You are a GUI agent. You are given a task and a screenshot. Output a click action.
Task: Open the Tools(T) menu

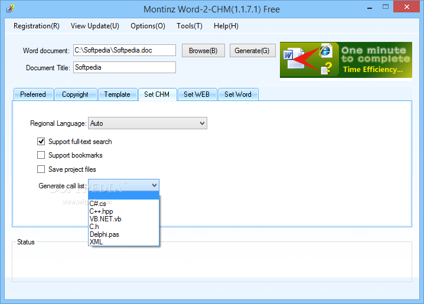pyautogui.click(x=190, y=26)
